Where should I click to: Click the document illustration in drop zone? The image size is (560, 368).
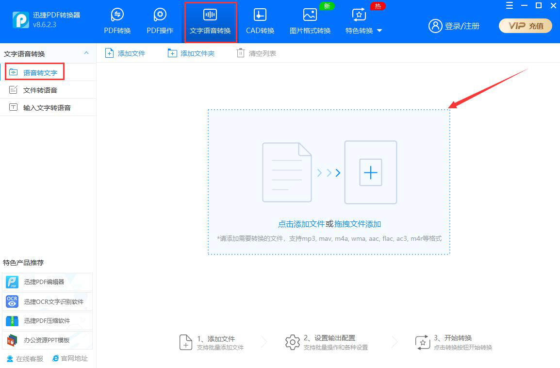pos(287,172)
